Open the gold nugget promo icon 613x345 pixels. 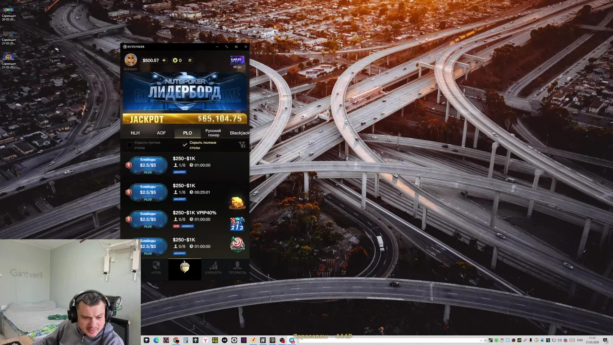[237, 203]
